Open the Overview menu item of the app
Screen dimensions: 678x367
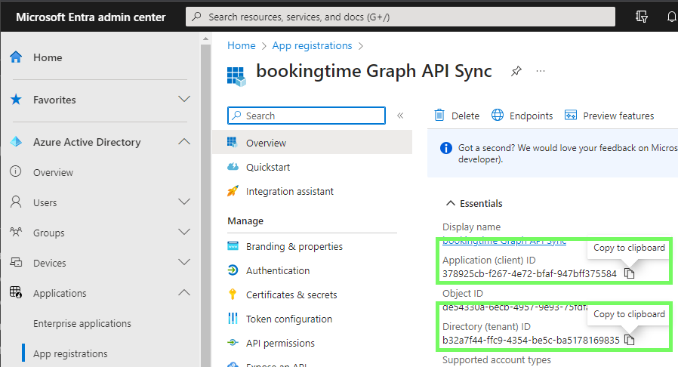pos(312,143)
